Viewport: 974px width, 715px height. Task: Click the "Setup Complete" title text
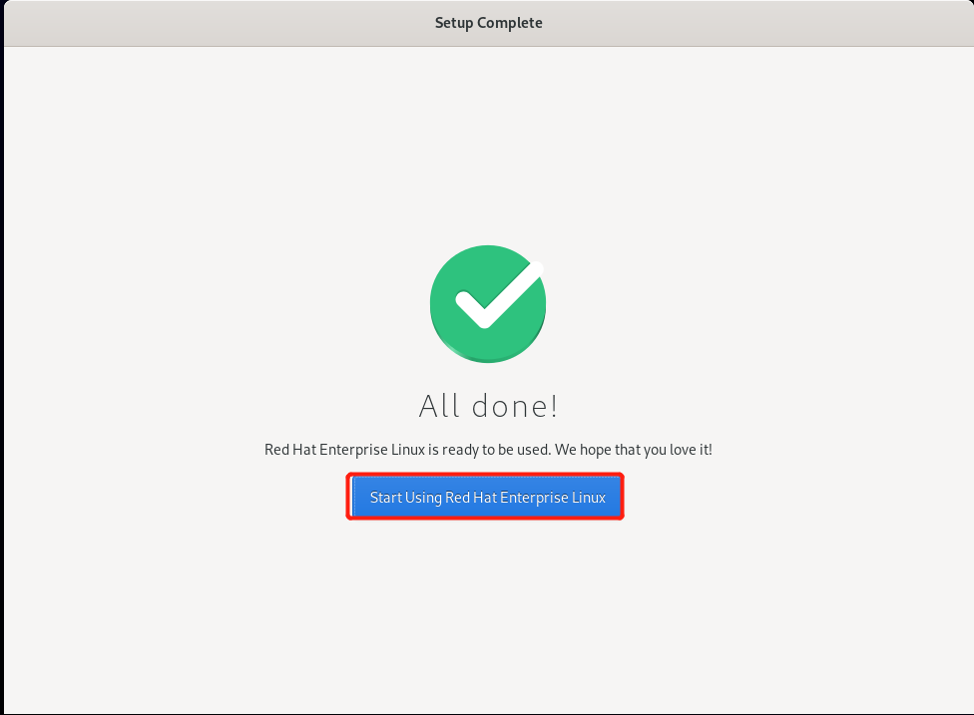(x=488, y=23)
